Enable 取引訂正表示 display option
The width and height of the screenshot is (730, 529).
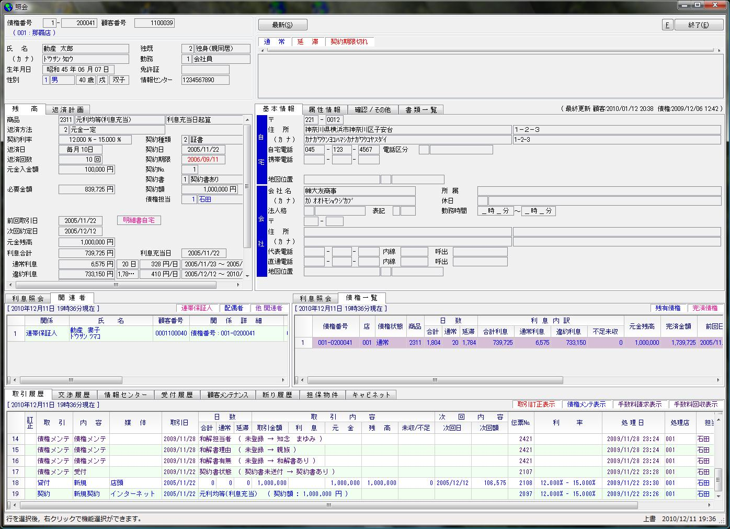pos(536,404)
